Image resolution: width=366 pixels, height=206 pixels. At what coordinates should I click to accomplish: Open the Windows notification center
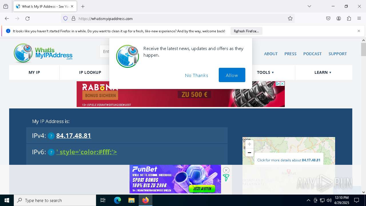pyautogui.click(x=357, y=200)
